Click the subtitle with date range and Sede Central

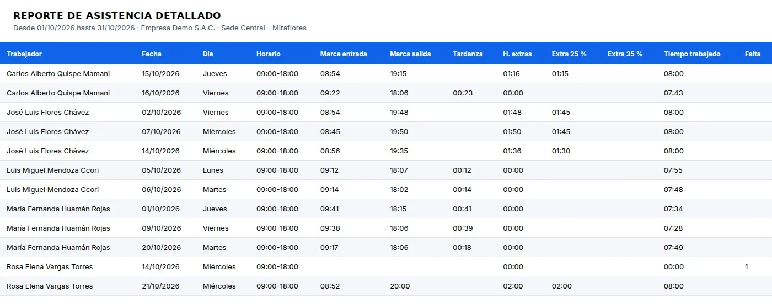(160, 28)
